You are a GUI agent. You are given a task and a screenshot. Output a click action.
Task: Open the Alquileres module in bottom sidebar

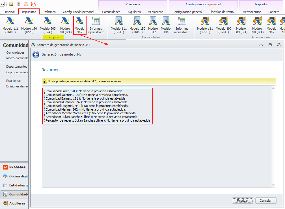[x=14, y=203]
